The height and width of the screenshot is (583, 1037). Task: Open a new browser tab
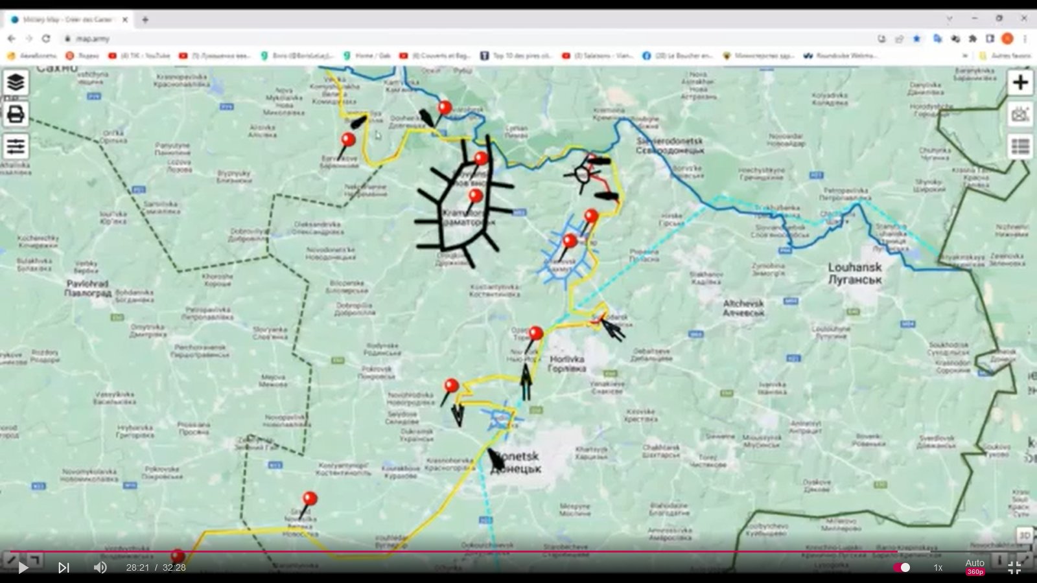tap(145, 19)
